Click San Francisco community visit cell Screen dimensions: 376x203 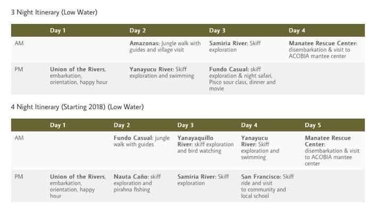pyautogui.click(x=268, y=186)
